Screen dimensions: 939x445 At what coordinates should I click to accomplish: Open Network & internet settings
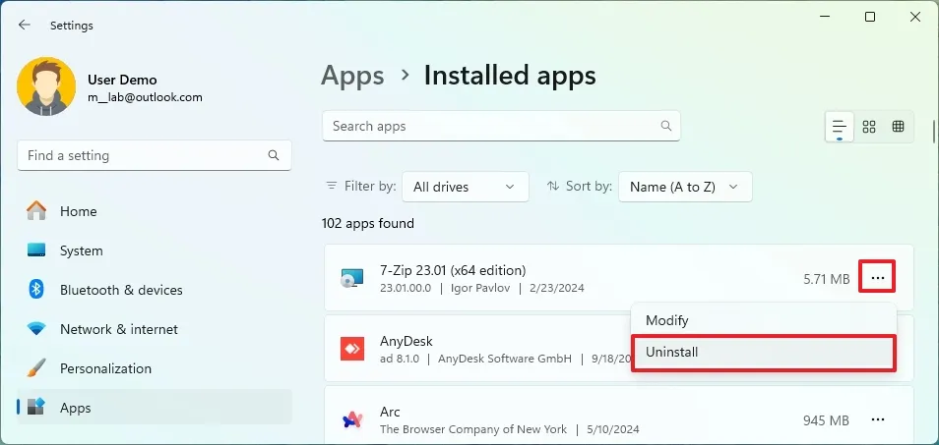pyautogui.click(x=118, y=329)
